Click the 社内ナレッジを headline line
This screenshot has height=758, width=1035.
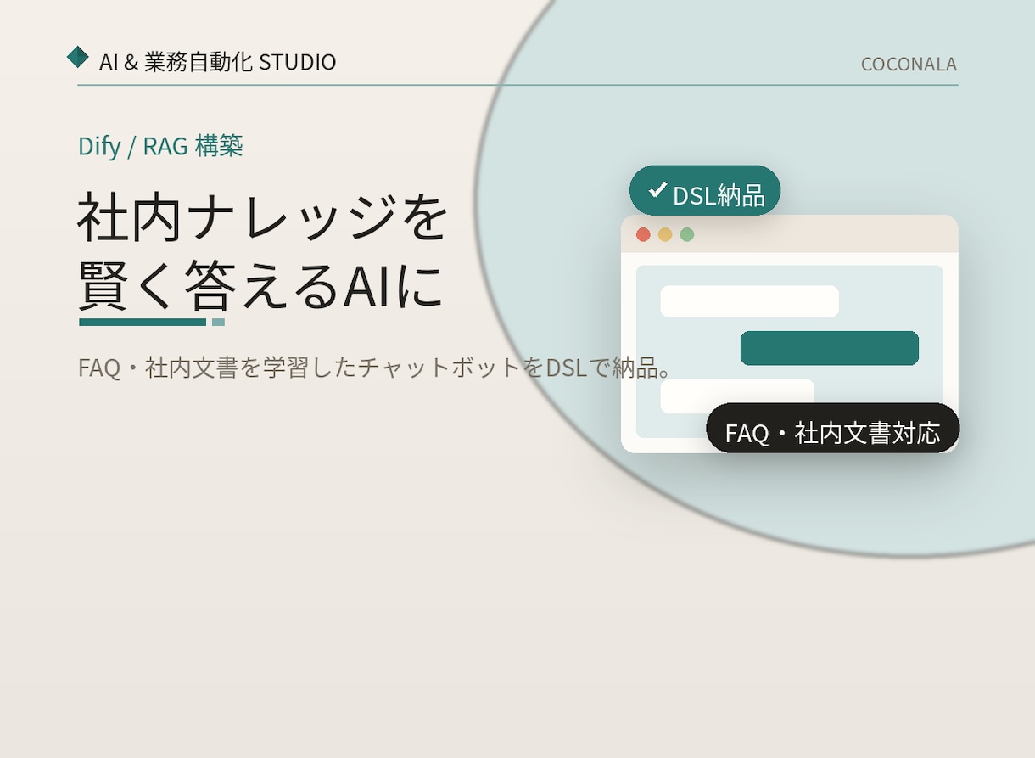(262, 217)
